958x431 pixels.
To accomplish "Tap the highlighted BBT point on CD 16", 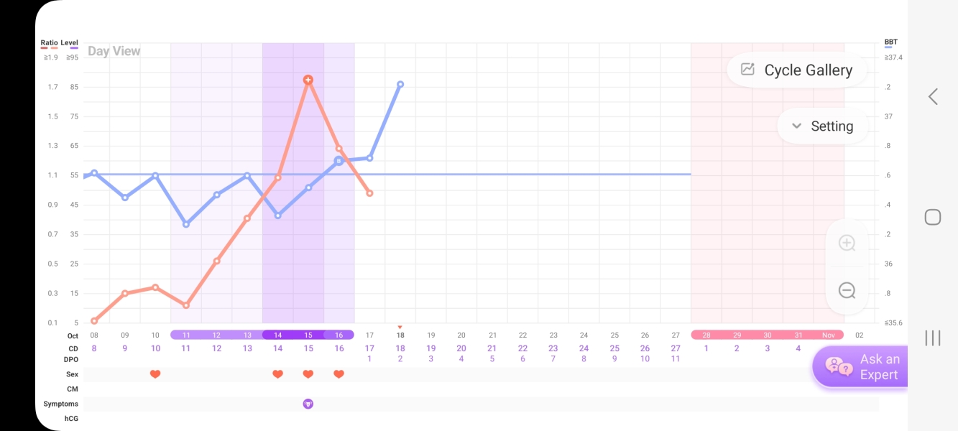I will point(339,160).
